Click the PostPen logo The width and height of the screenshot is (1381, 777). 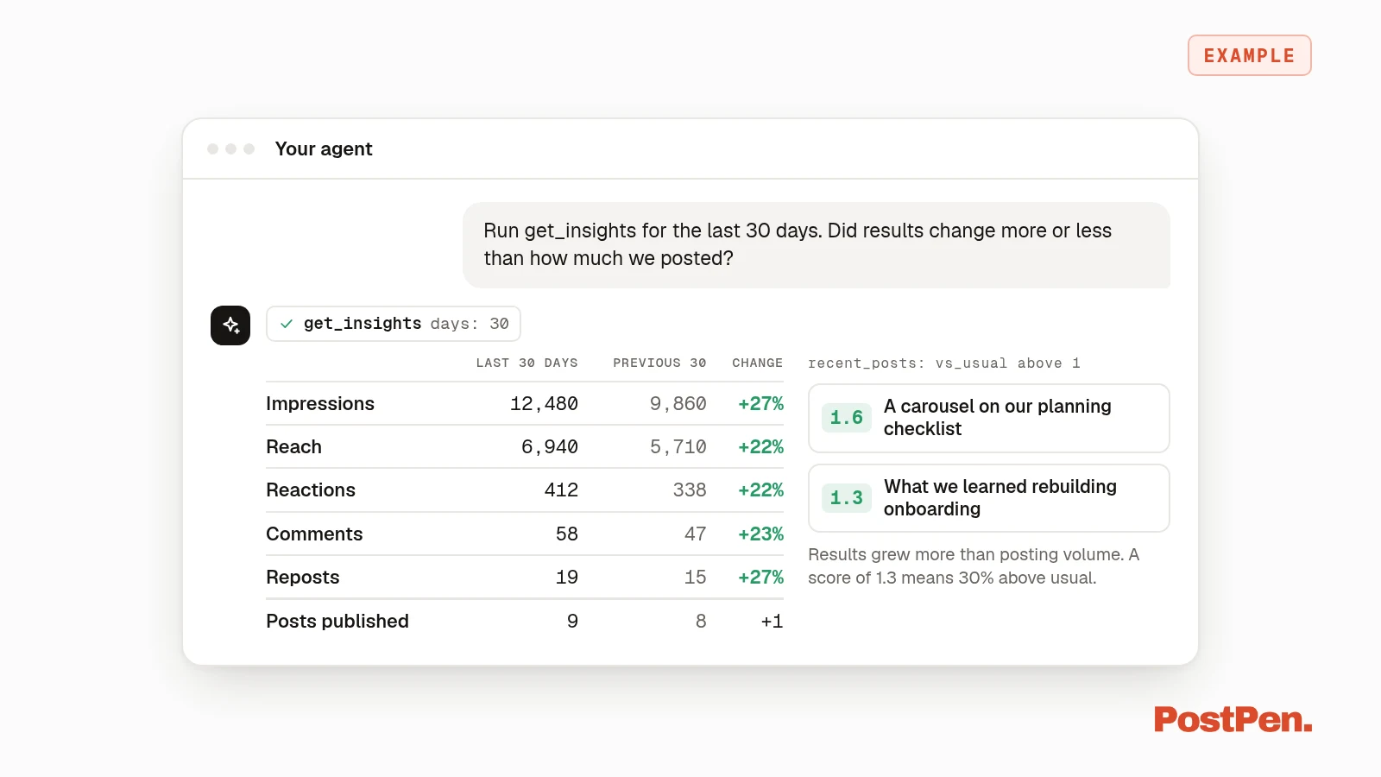click(1233, 719)
